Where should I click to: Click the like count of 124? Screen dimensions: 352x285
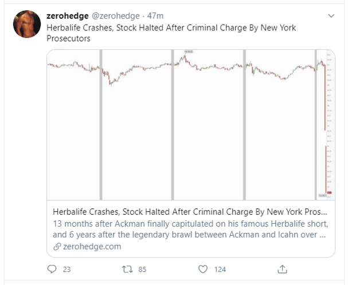(x=218, y=268)
